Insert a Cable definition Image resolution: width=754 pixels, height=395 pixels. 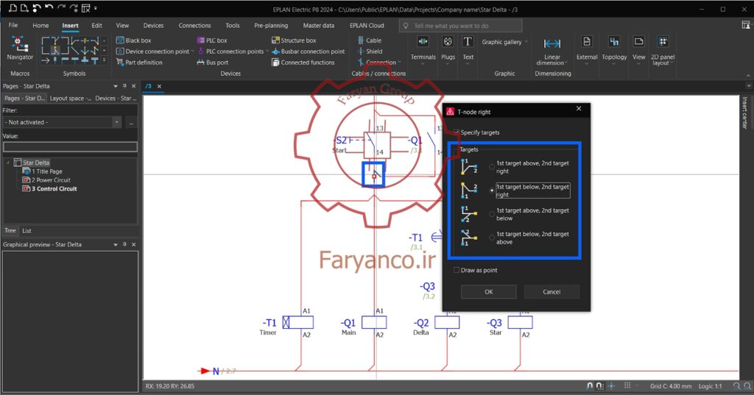(x=370, y=40)
